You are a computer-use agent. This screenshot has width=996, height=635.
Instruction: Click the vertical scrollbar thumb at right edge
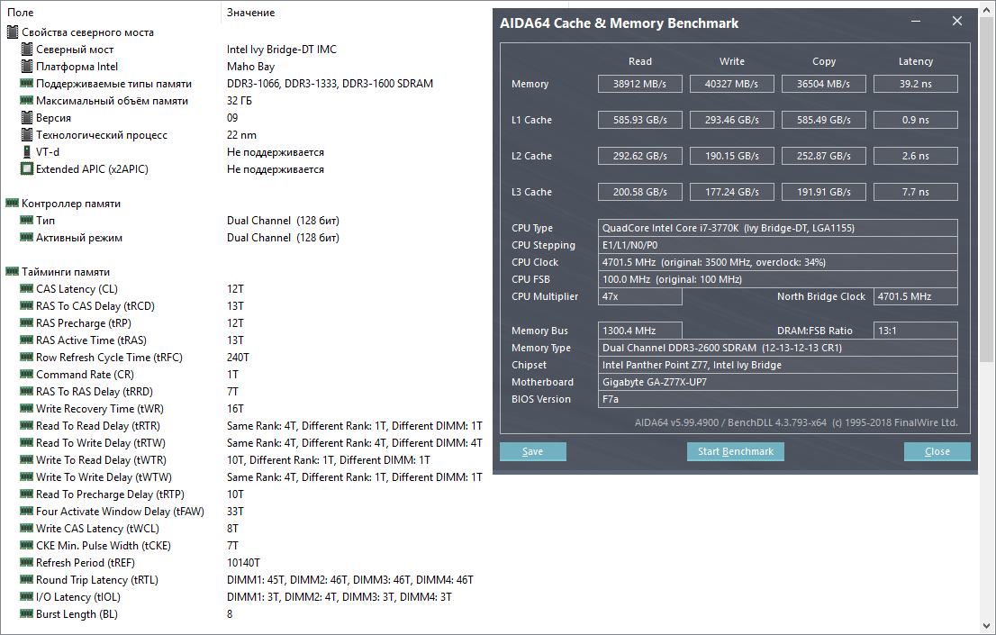[987, 191]
